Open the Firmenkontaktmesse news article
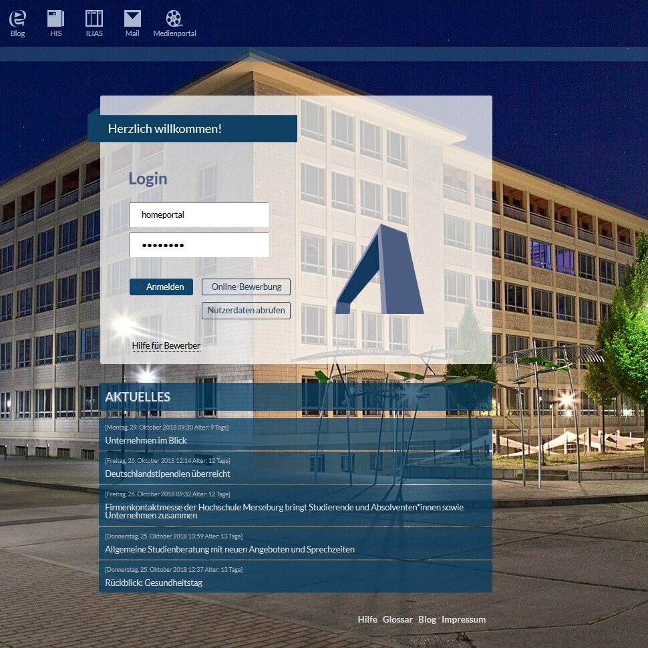This screenshot has height=648, width=648. tap(284, 511)
